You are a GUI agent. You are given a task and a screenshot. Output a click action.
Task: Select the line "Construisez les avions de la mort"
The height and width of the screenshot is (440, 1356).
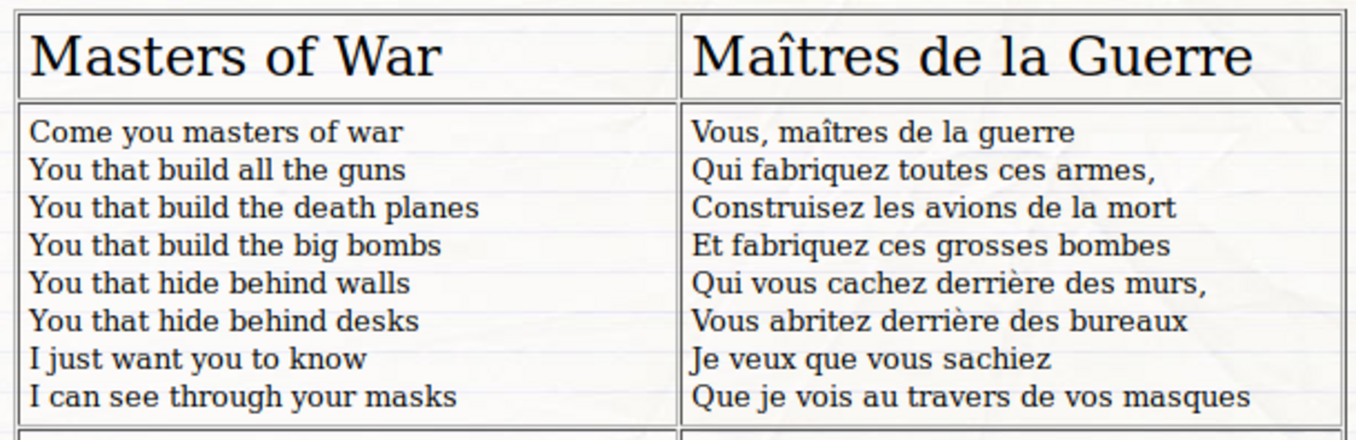point(933,208)
